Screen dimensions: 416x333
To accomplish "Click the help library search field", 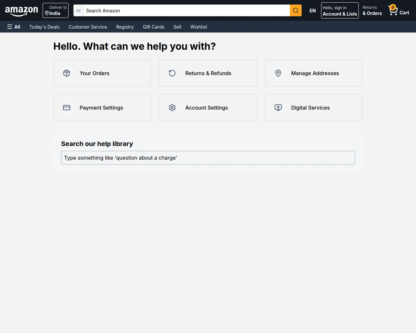I will (208, 158).
